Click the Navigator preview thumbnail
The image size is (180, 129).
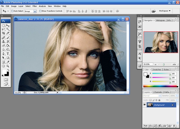pos(161,42)
